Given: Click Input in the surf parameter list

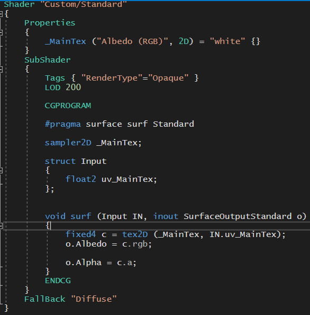Looking at the screenshot, I should point(114,216).
